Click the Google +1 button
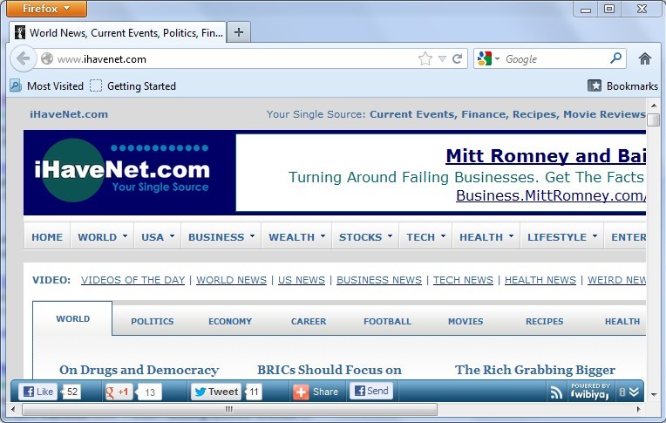The width and height of the screenshot is (666, 423). click(x=119, y=392)
